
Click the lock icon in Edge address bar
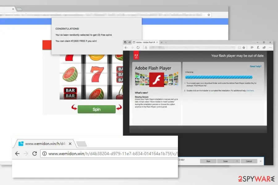tap(146, 47)
